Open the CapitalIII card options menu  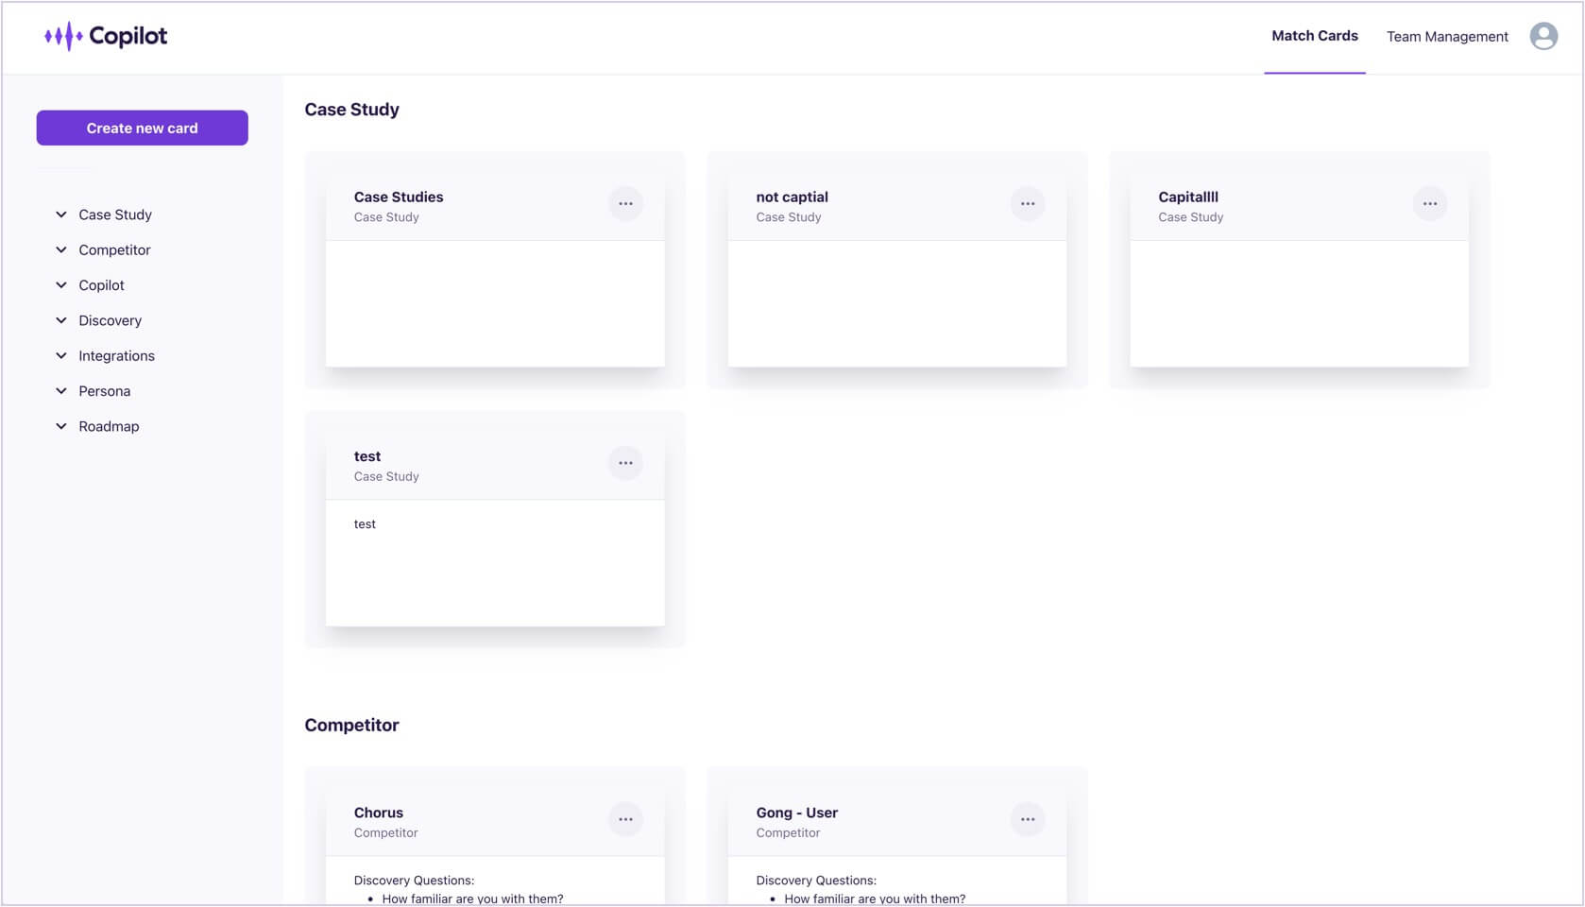1429,203
